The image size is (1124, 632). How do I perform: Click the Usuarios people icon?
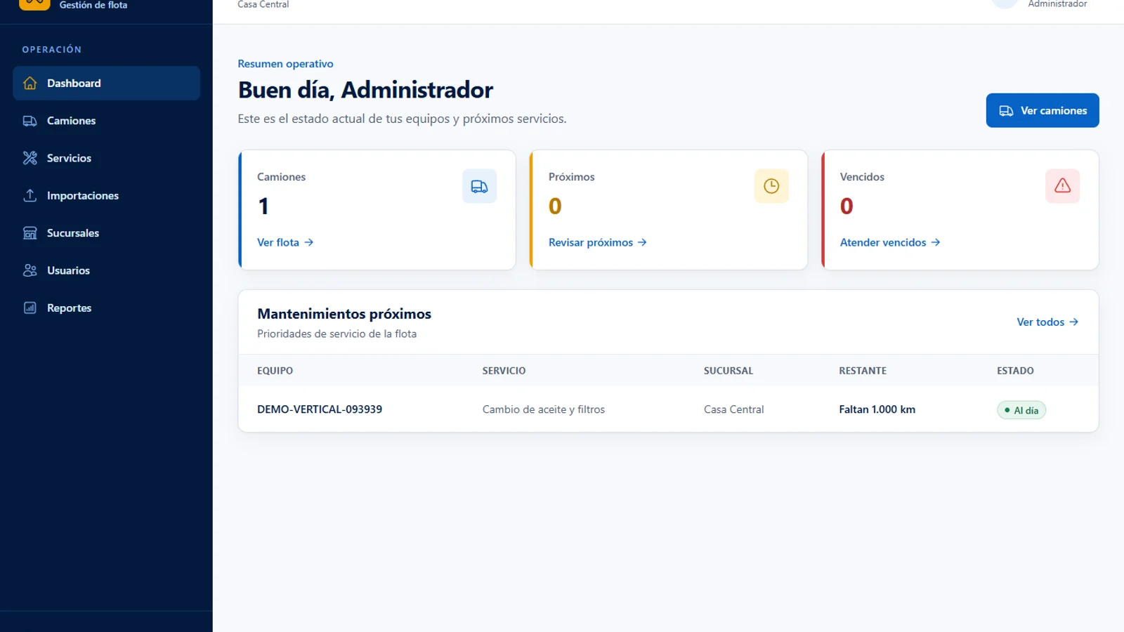pyautogui.click(x=30, y=270)
